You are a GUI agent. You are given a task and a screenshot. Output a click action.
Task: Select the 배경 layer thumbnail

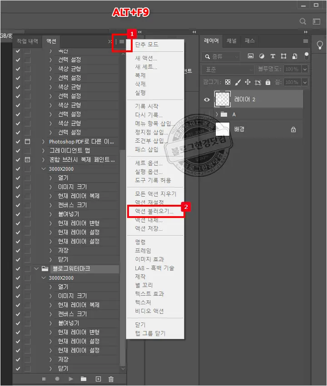click(x=223, y=129)
